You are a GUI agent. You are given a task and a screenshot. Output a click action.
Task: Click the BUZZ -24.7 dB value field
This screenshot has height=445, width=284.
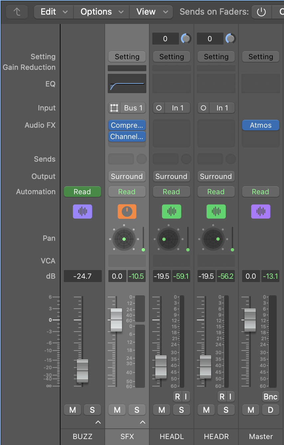pyautogui.click(x=83, y=276)
